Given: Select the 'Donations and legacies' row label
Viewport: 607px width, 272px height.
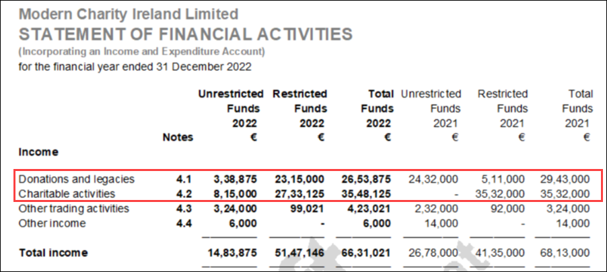Looking at the screenshot, I should coord(77,179).
